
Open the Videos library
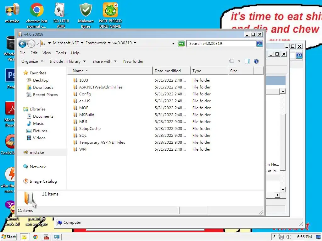(39, 138)
